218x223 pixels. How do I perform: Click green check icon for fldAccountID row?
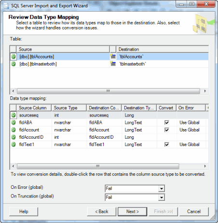(x=14, y=137)
